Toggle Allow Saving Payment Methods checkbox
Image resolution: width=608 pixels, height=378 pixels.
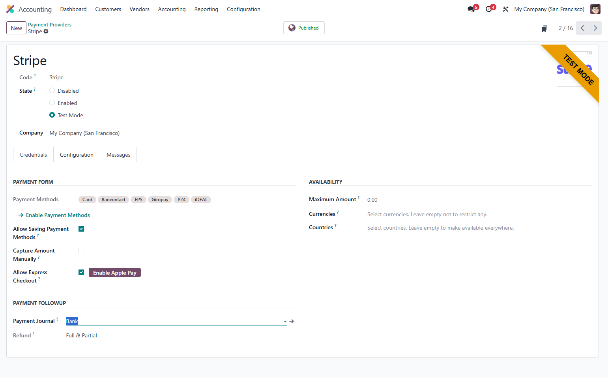coord(81,229)
